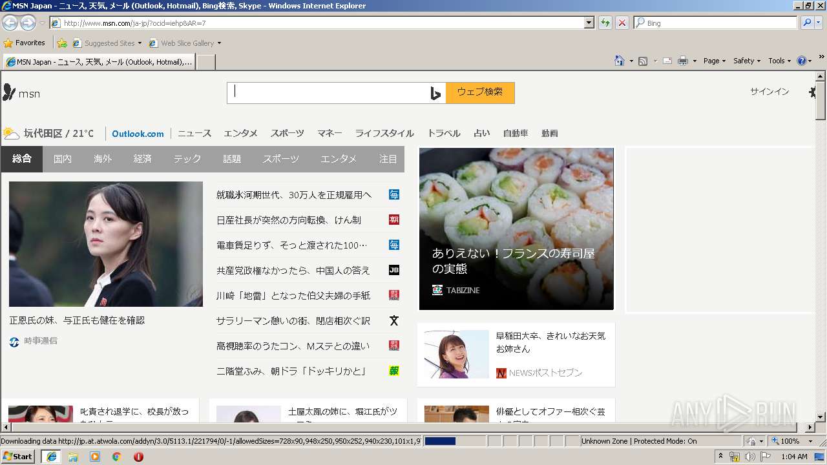Click the Help question mark icon
Image resolution: width=827 pixels, height=465 pixels.
(802, 61)
